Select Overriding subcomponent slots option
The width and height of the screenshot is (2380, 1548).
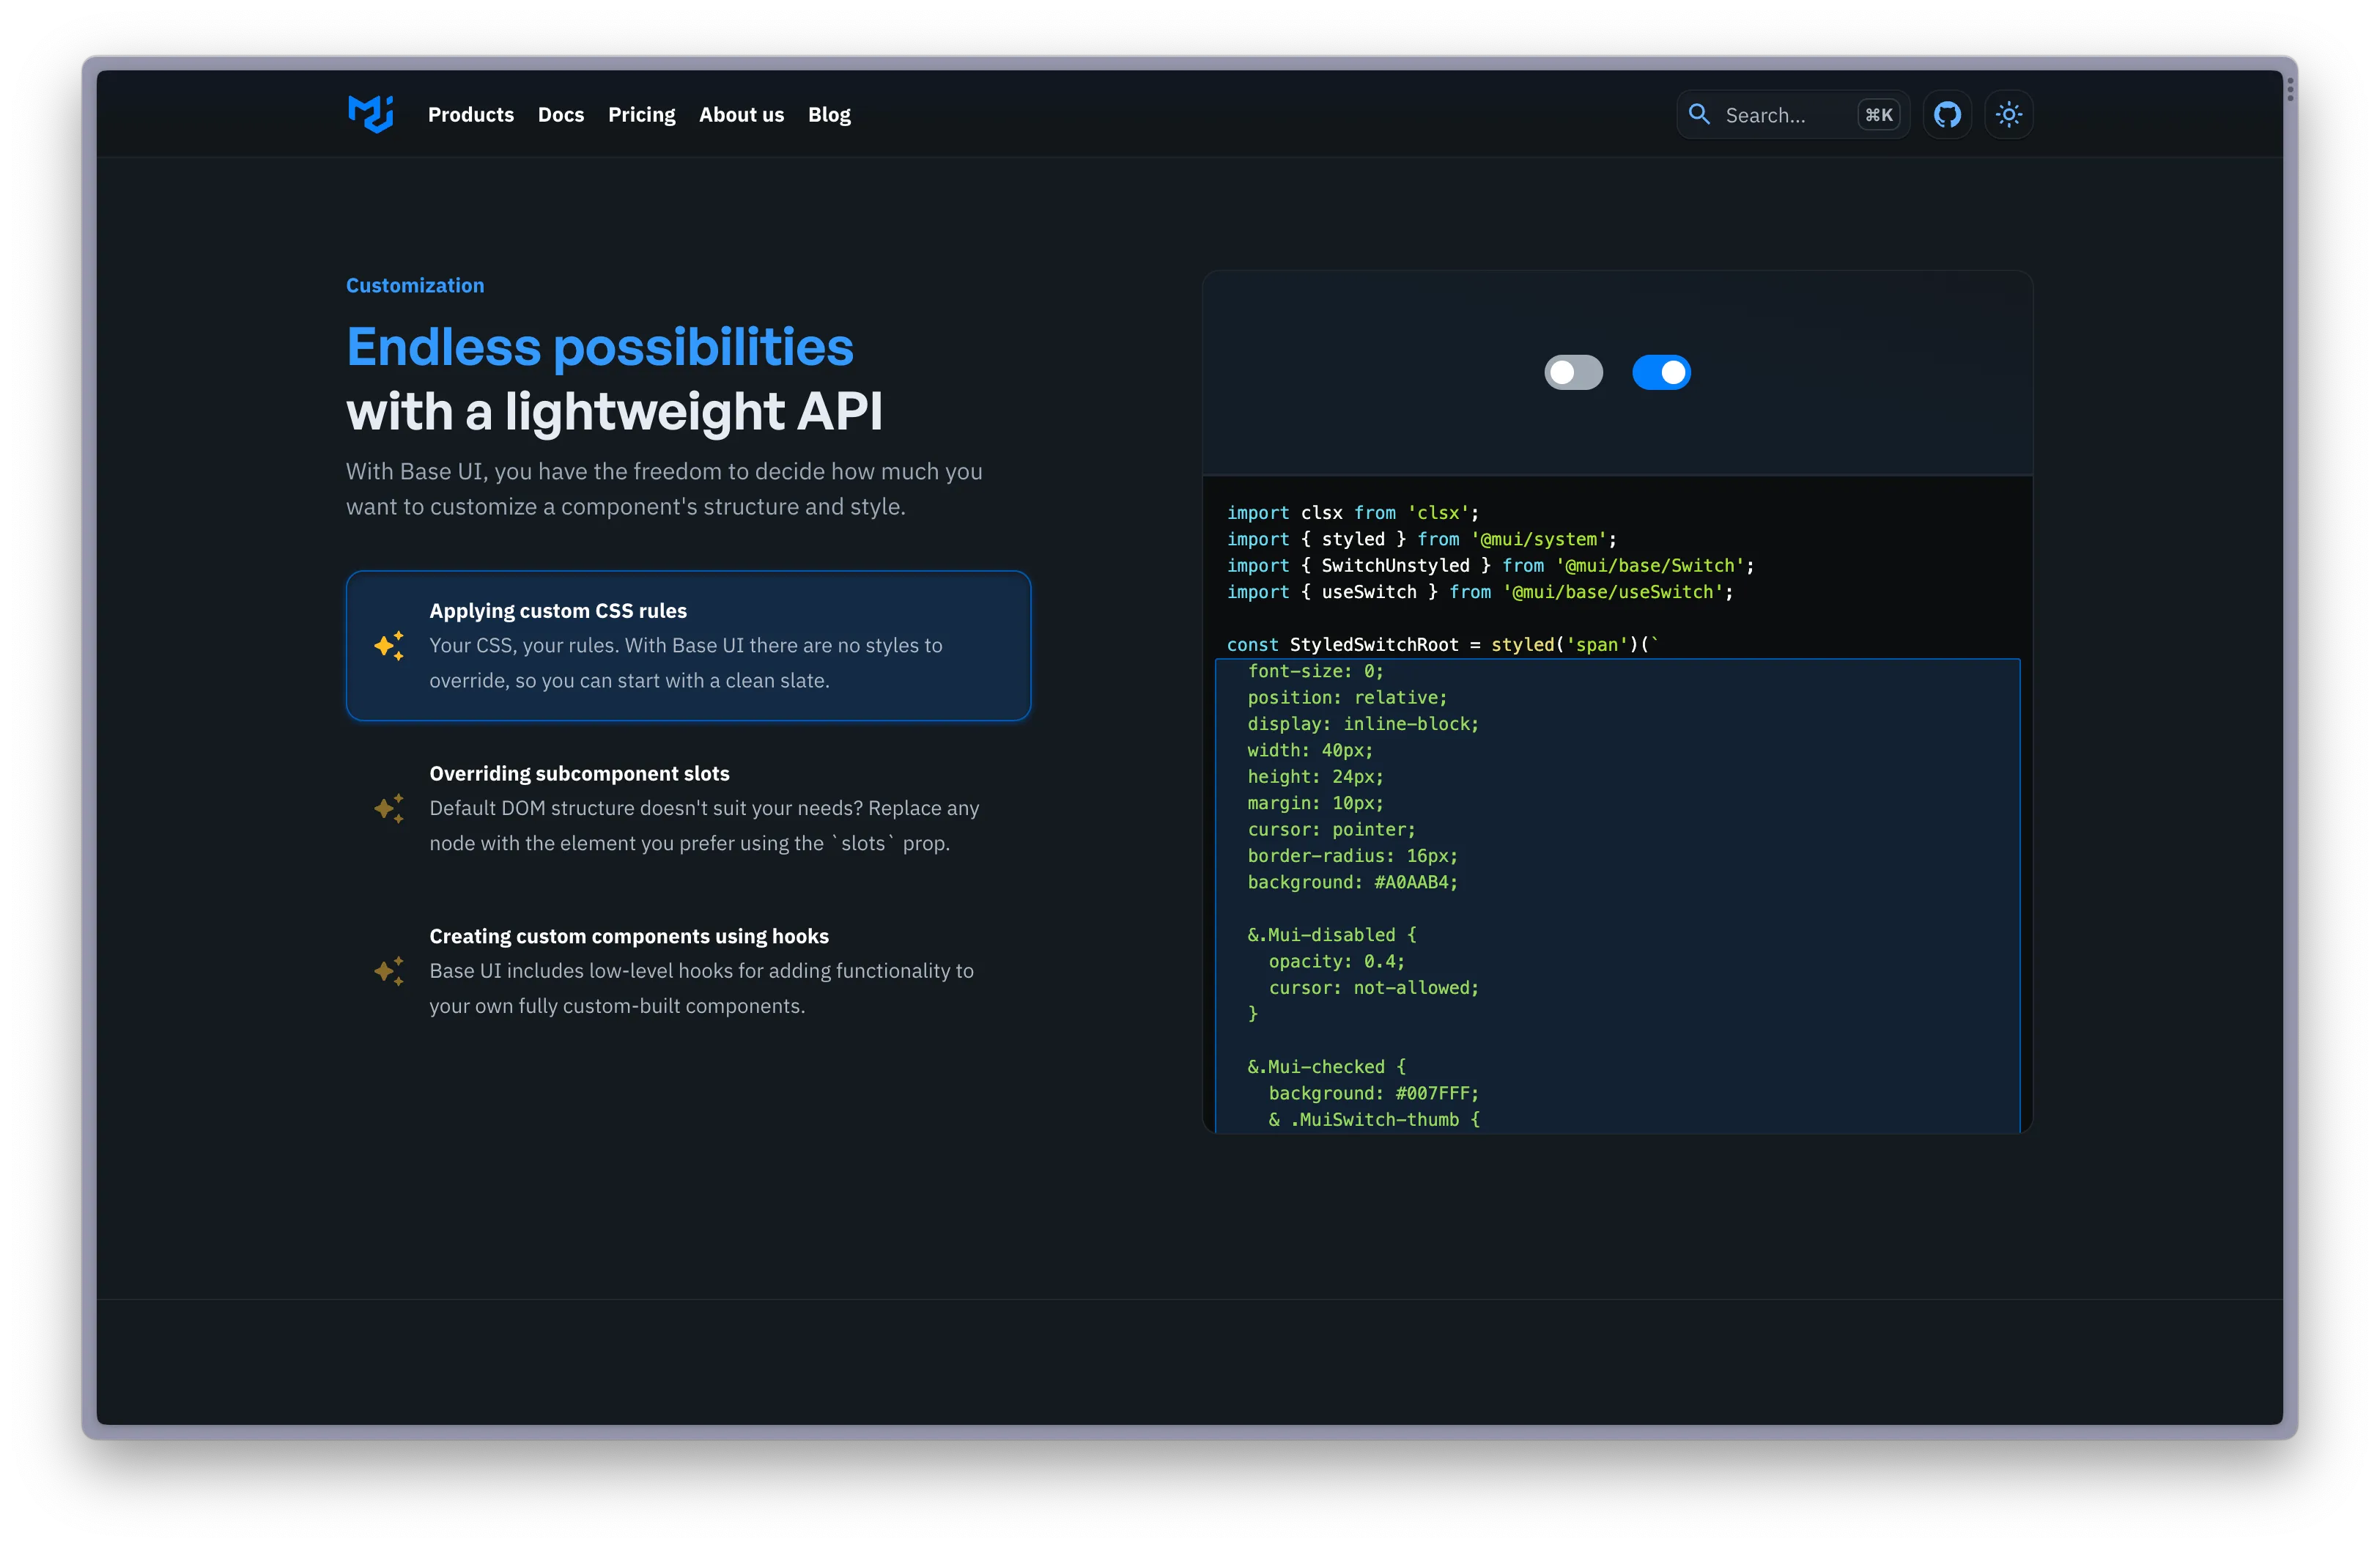pyautogui.click(x=688, y=808)
